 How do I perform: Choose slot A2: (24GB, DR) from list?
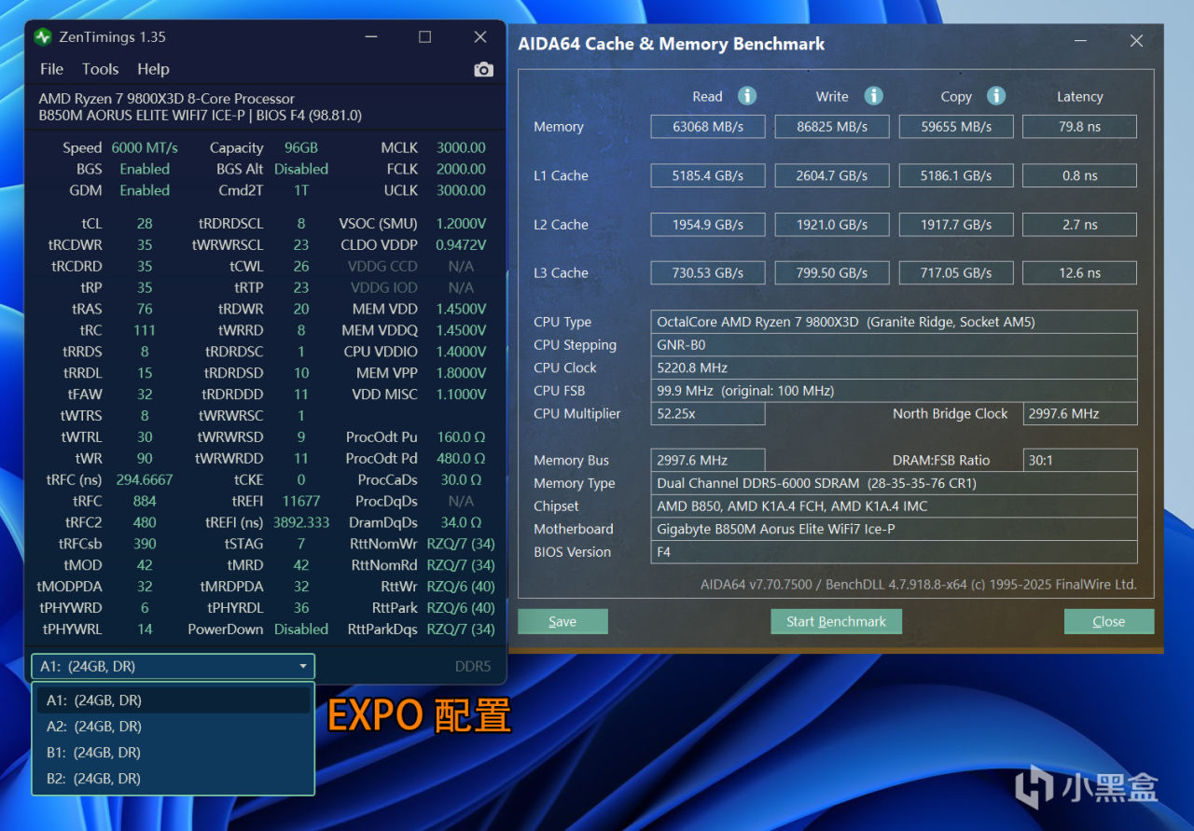(x=174, y=727)
